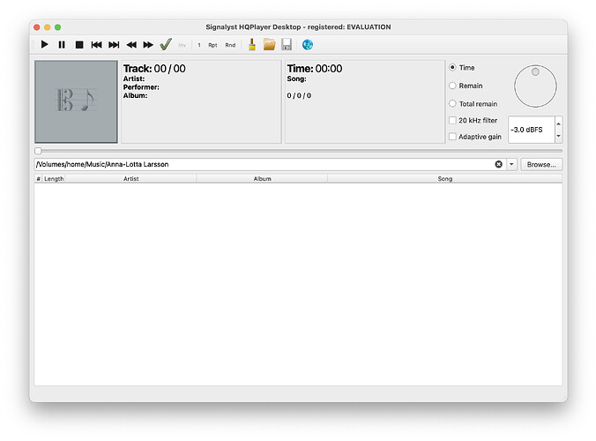Click the track position seek slider handle
Screen dimensions: 596x441
pos(38,151)
